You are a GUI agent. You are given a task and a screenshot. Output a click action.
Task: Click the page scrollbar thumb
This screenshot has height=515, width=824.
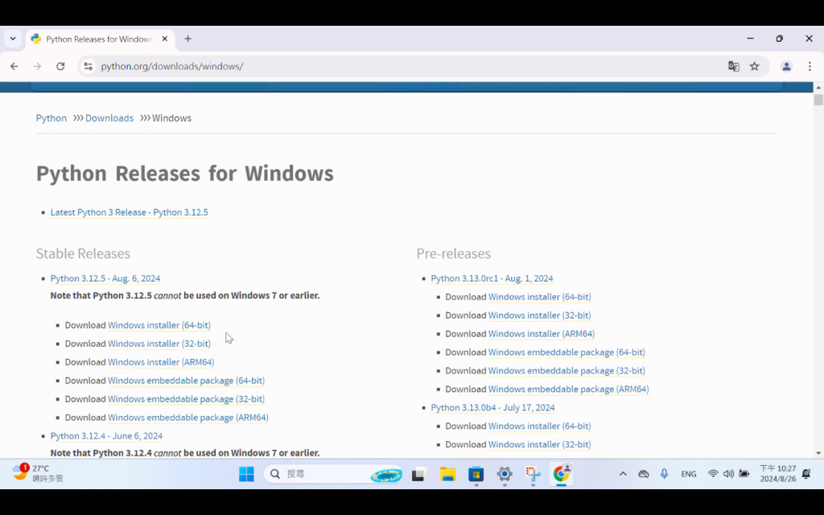[x=818, y=100]
